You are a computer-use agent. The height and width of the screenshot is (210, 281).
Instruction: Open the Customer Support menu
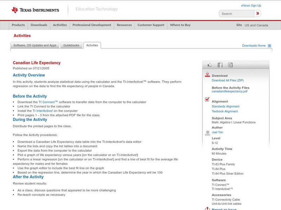click(x=151, y=25)
